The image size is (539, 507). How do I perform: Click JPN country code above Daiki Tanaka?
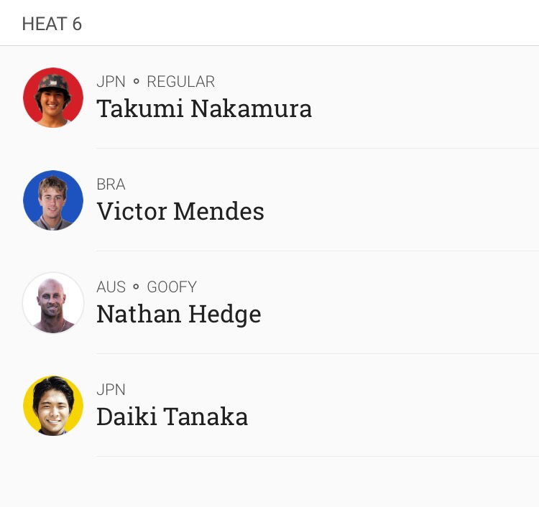111,390
